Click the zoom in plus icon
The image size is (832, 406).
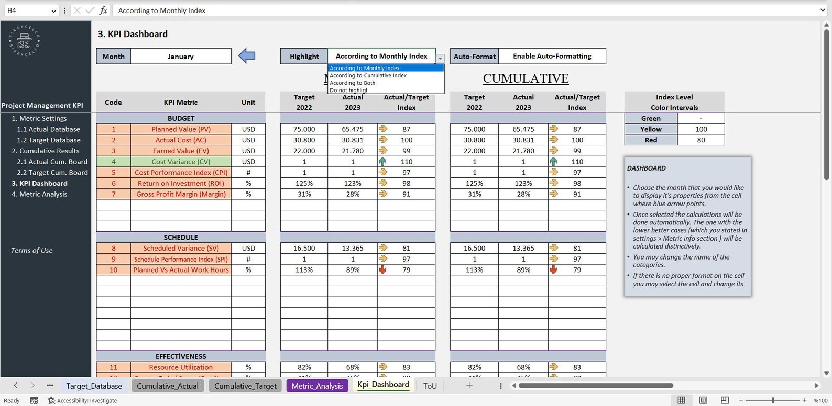(805, 400)
